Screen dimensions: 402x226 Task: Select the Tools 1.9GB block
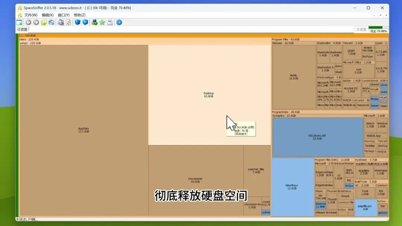(x=365, y=193)
